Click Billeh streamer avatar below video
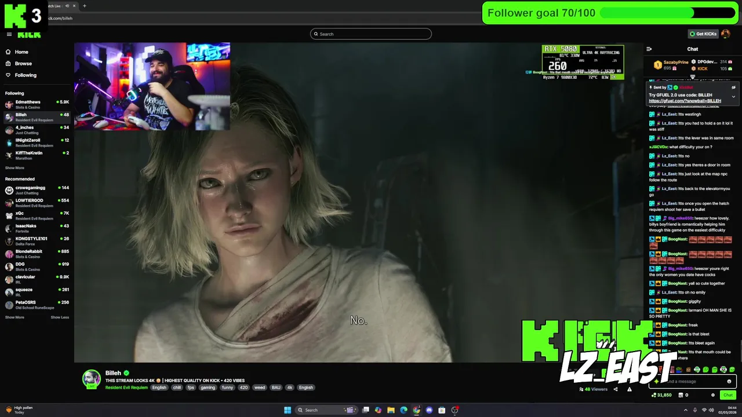This screenshot has width=742, height=417. (x=91, y=379)
